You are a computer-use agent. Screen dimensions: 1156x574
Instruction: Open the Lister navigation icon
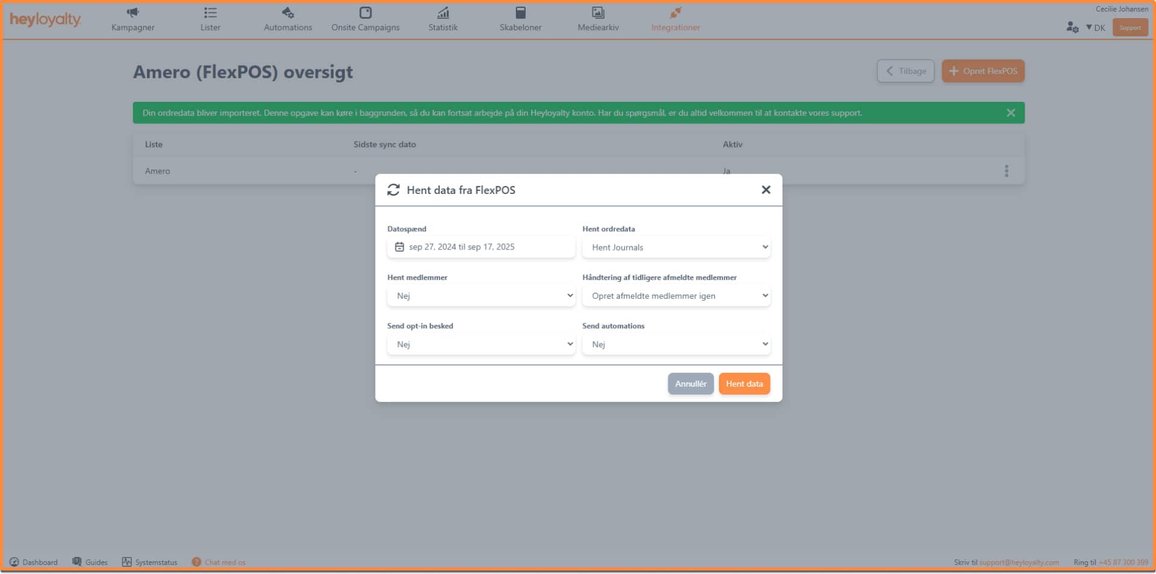pos(210,13)
